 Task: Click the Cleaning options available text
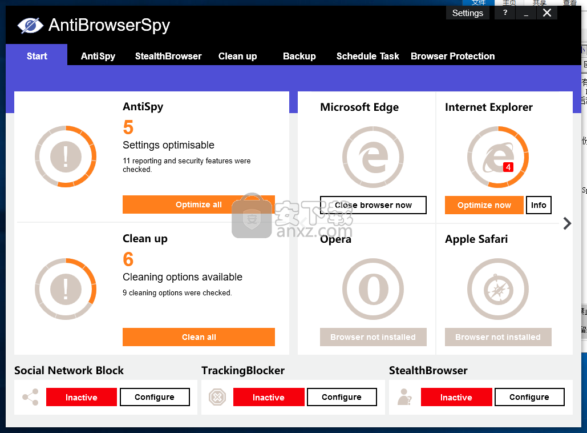coord(183,277)
